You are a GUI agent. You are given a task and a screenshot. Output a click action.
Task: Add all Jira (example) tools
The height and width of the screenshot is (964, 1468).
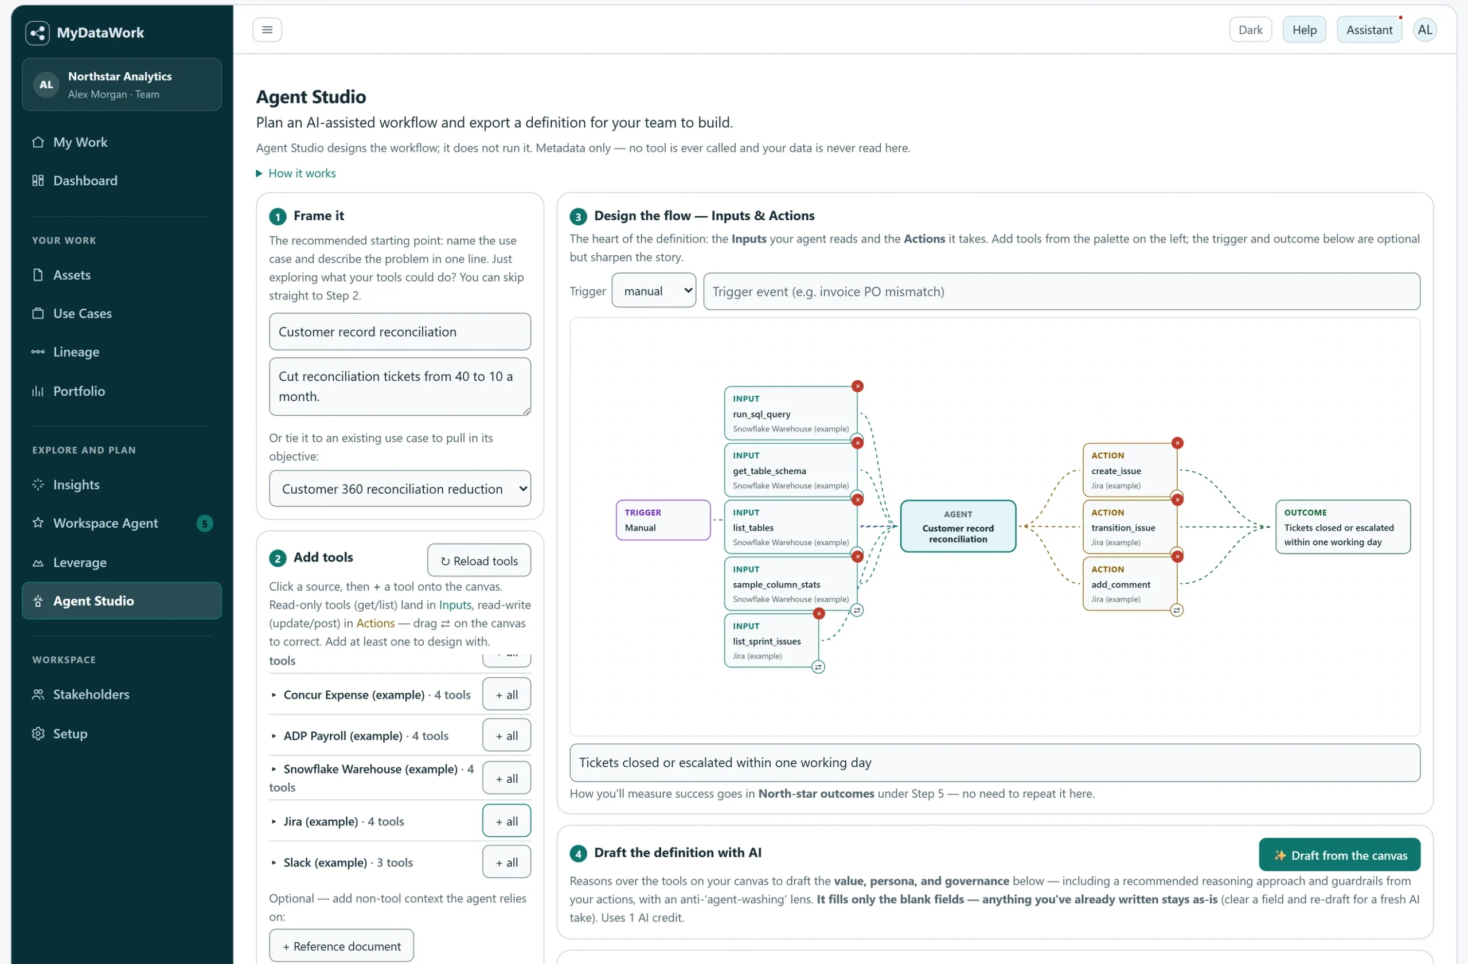(x=506, y=822)
